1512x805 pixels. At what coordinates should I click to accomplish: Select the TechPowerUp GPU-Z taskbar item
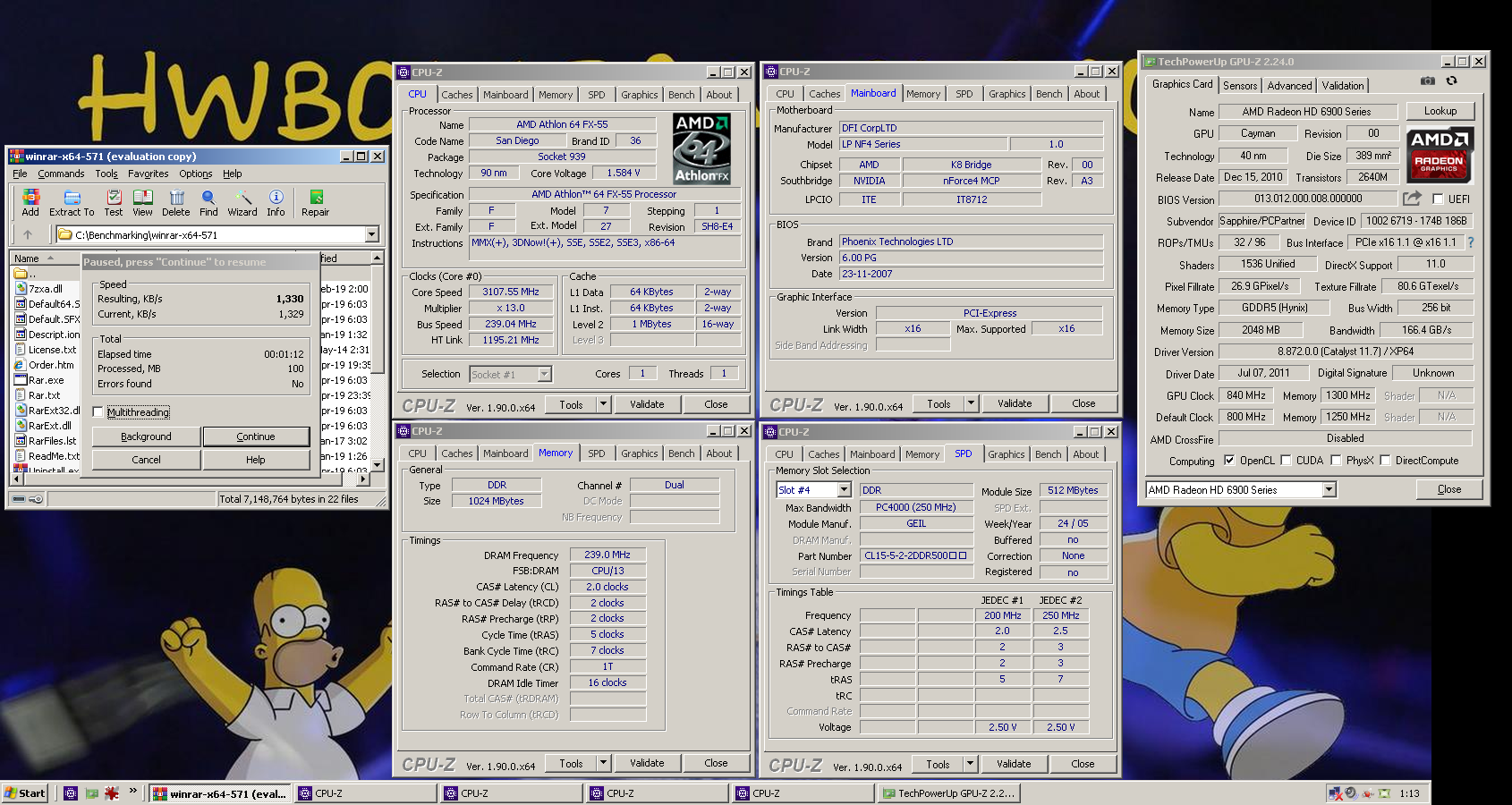[947, 793]
